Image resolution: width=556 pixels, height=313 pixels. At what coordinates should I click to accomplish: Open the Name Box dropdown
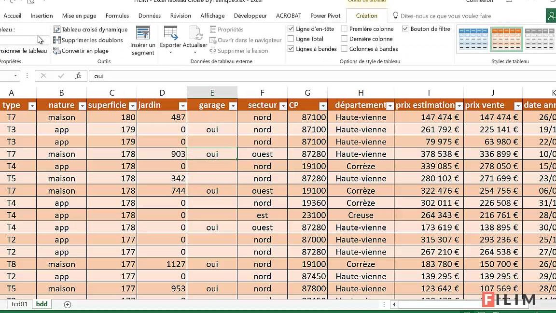click(x=14, y=76)
